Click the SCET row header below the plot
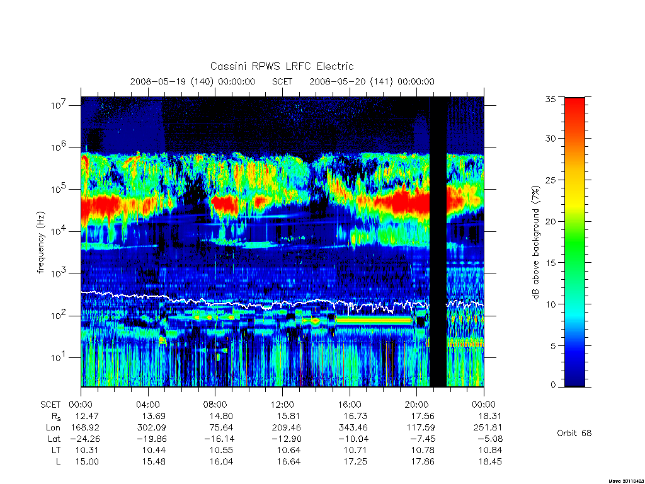This screenshot has height=484, width=645. click(x=50, y=405)
